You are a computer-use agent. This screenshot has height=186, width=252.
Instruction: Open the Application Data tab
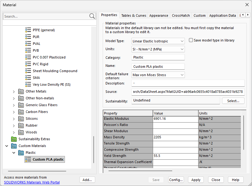[222, 15]
